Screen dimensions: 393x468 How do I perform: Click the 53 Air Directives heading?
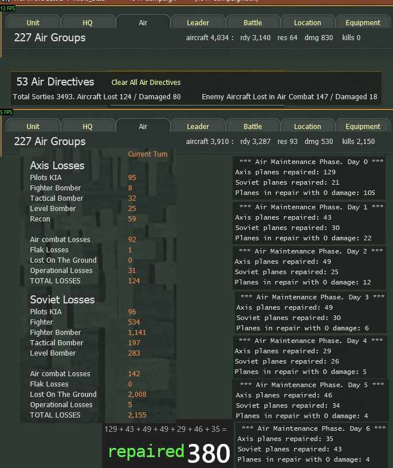click(x=55, y=82)
